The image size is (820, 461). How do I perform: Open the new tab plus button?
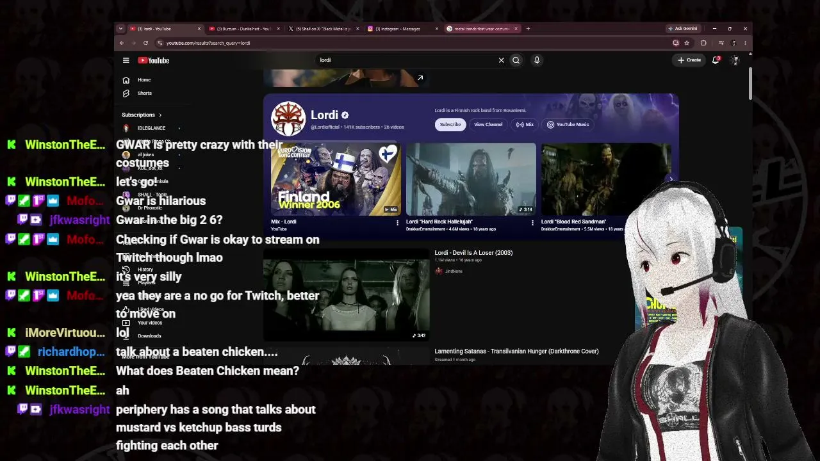pos(528,29)
